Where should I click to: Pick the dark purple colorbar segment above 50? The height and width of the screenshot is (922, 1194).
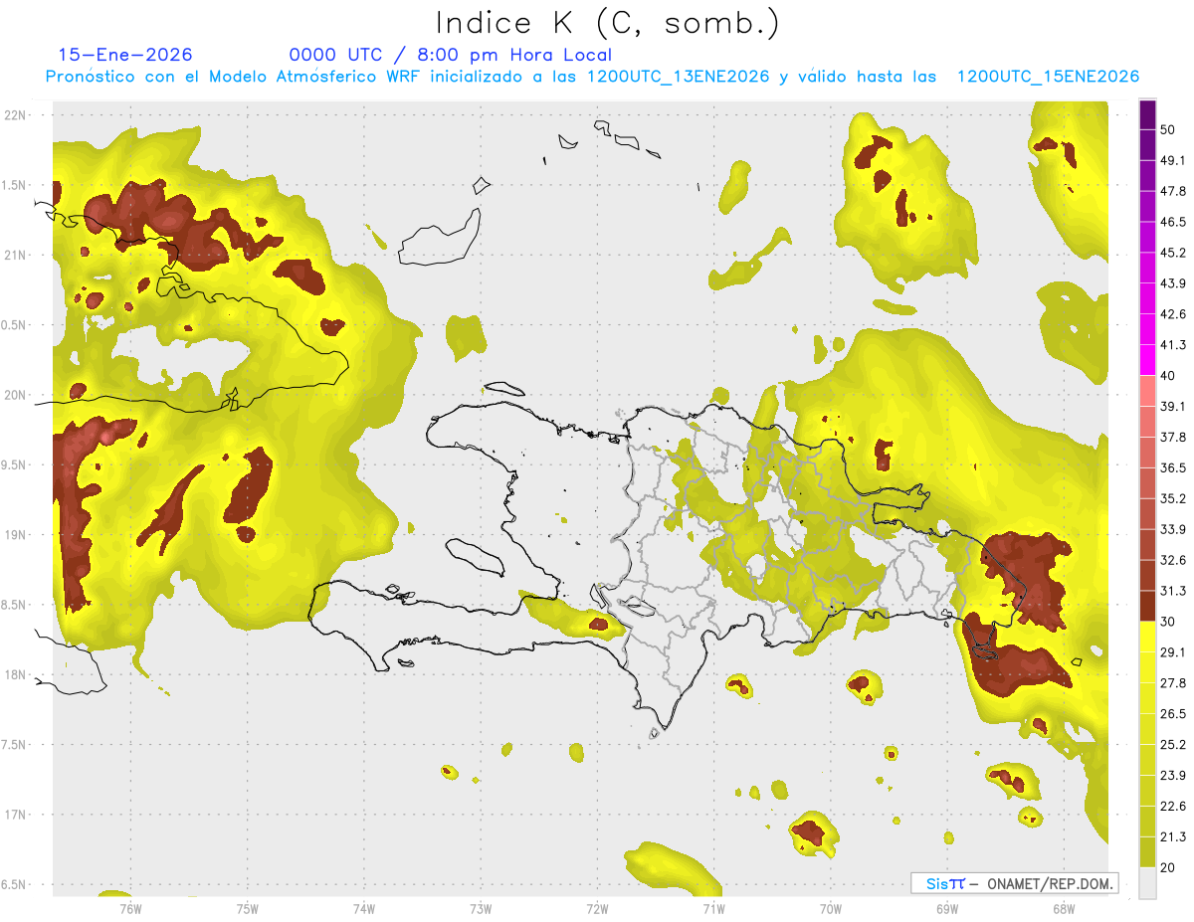click(1147, 114)
